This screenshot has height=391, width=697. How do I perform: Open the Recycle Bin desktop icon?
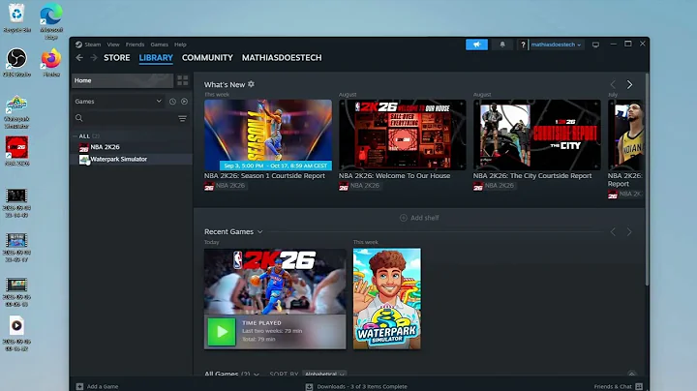pos(16,17)
